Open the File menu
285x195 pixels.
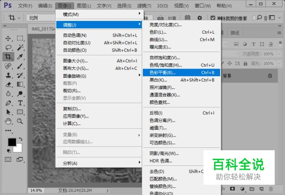point(25,6)
